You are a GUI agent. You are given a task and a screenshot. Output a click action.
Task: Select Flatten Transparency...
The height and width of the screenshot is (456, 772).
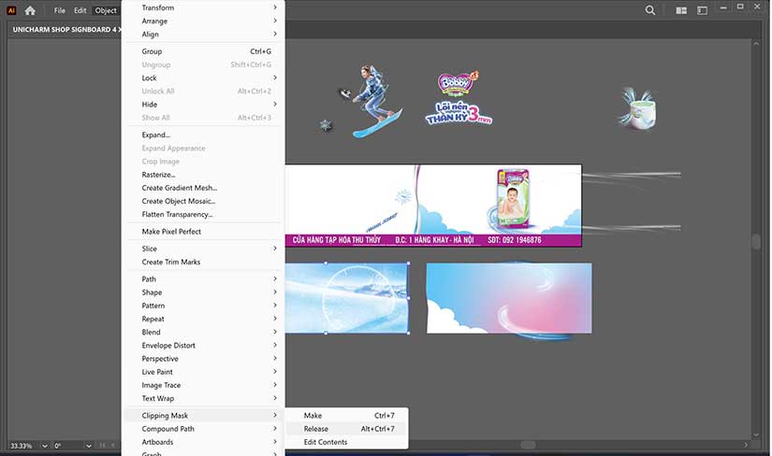pyautogui.click(x=203, y=215)
